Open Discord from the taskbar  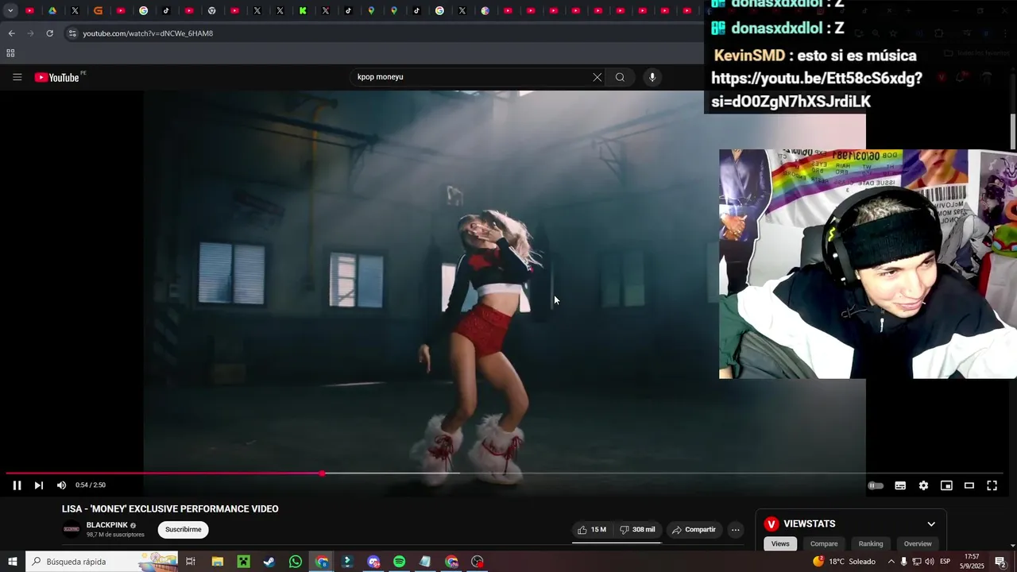(x=373, y=562)
